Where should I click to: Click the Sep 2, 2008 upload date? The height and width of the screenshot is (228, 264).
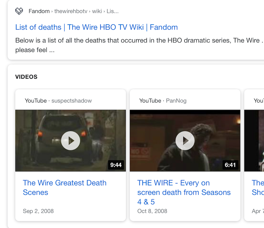pos(38,211)
